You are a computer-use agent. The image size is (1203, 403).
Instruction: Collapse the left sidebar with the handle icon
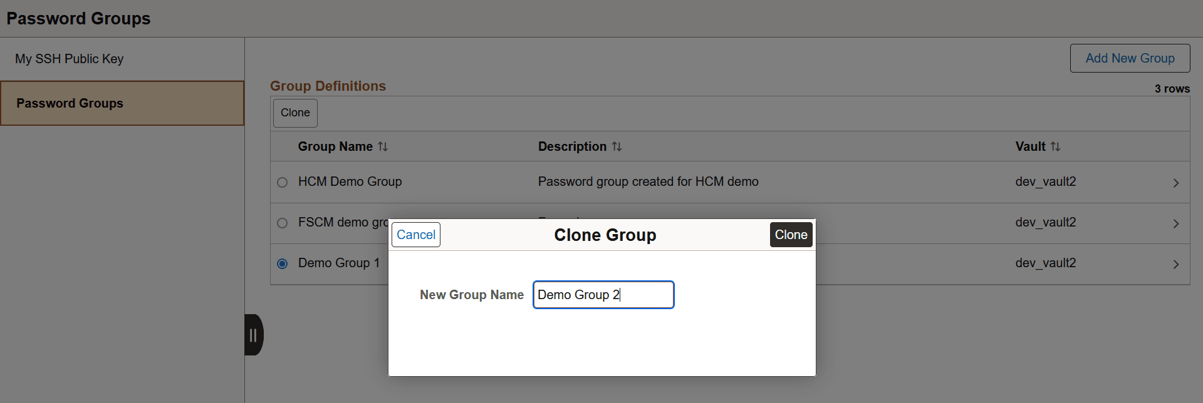coord(254,335)
